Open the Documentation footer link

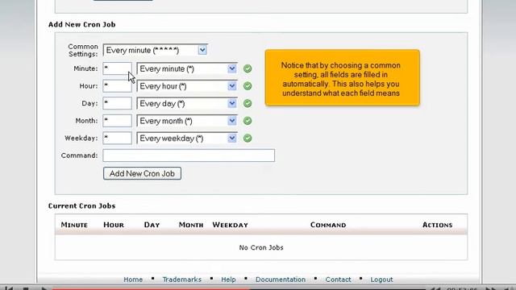pos(281,280)
